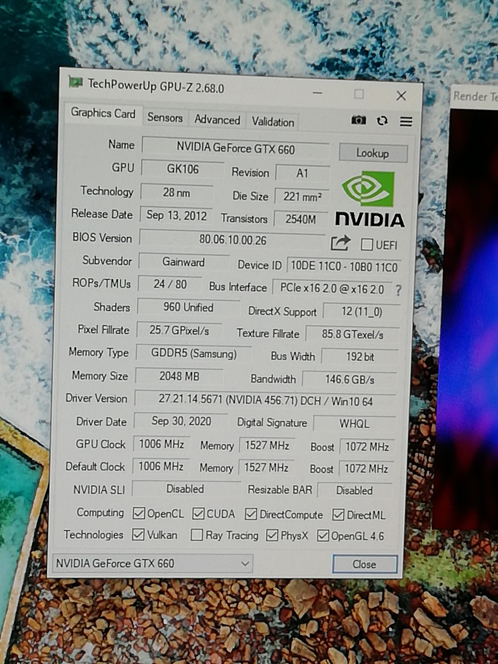Toggle the OpenCL checkbox
The height and width of the screenshot is (664, 498).
click(x=139, y=513)
